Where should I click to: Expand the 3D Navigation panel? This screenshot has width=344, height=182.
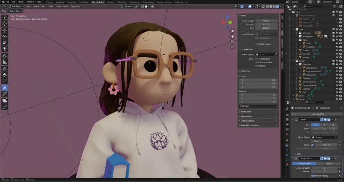(x=258, y=121)
